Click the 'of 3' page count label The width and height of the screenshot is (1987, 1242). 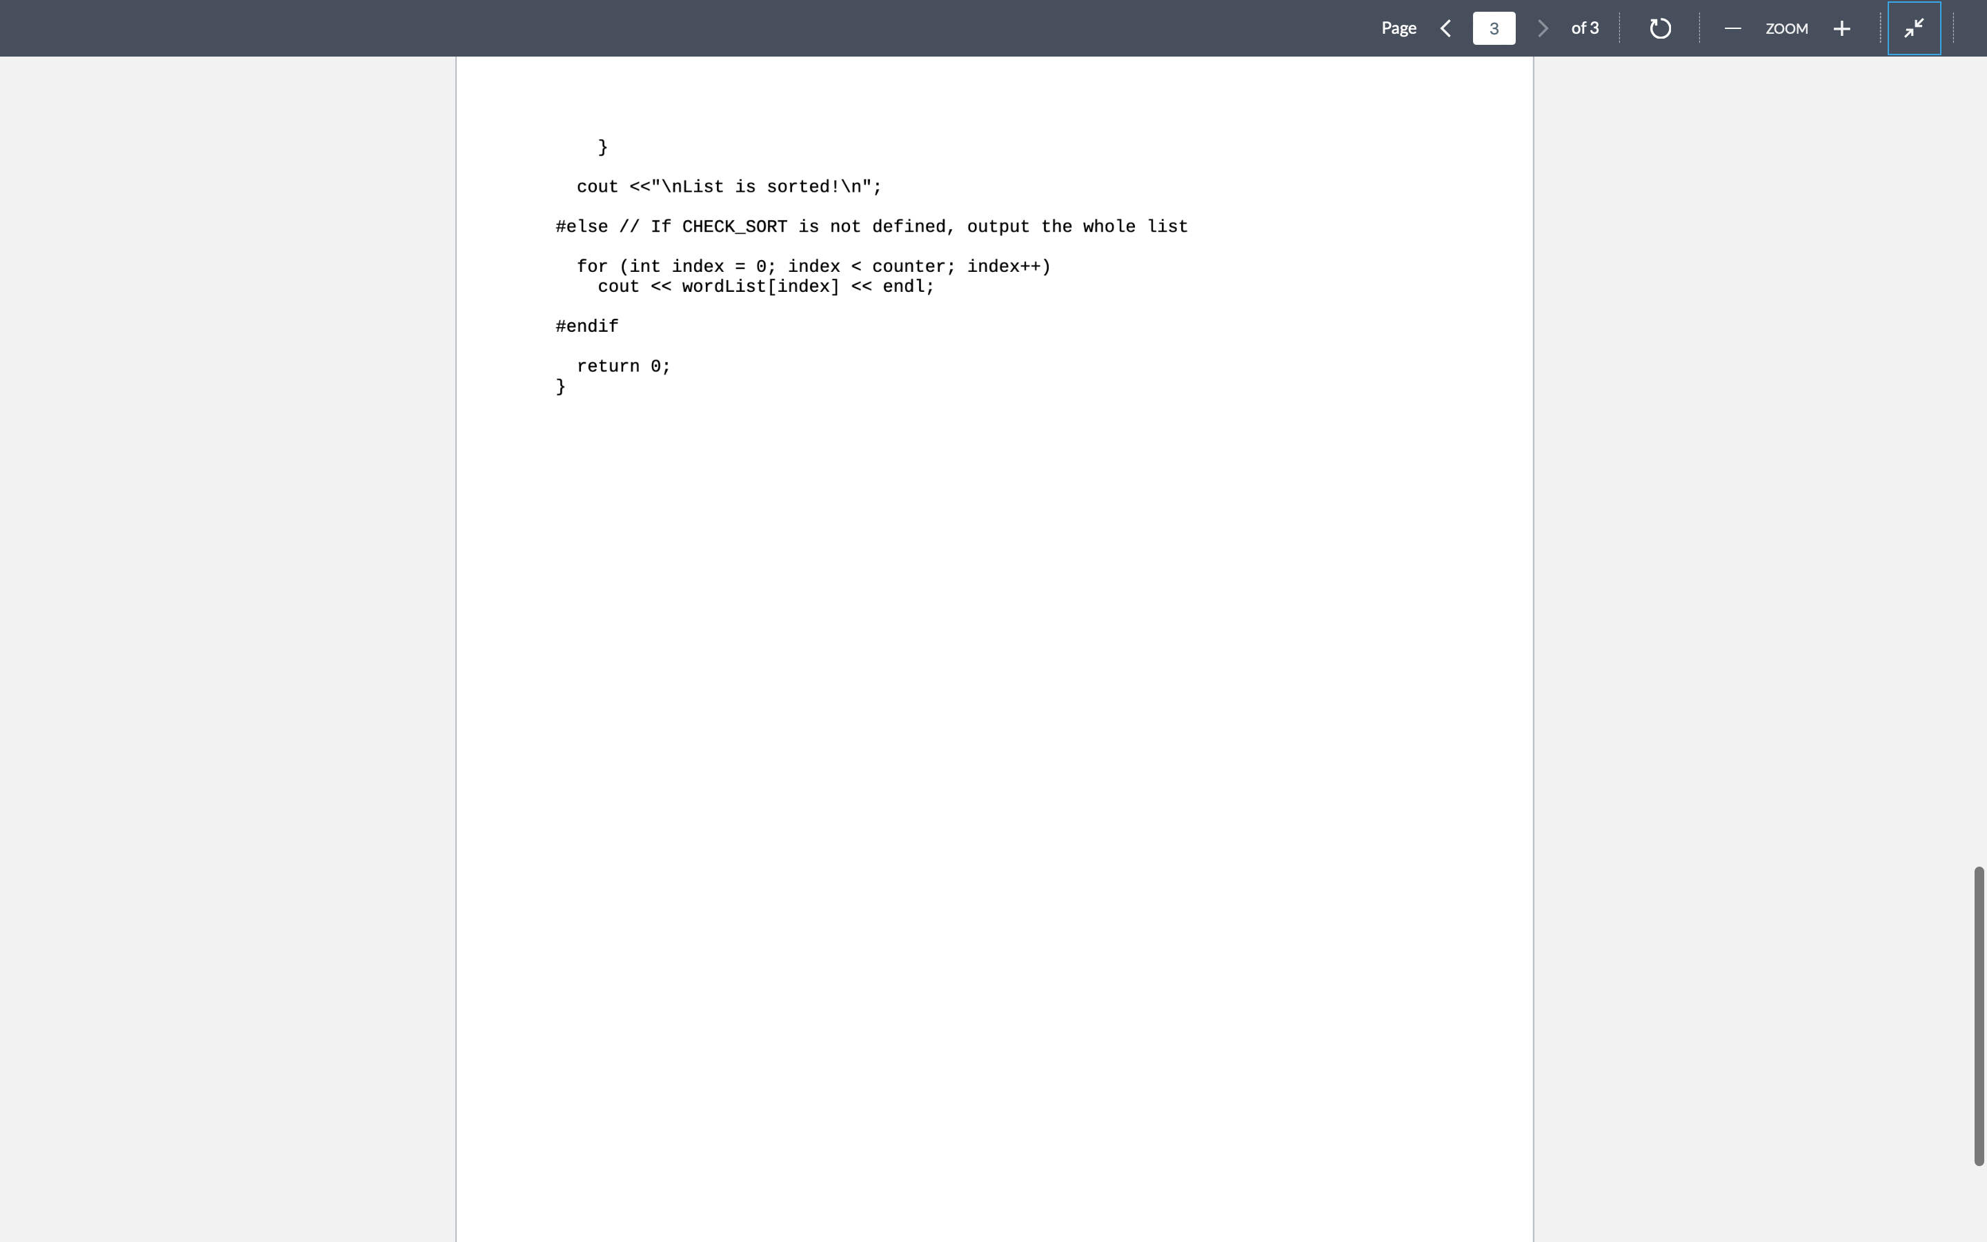click(x=1585, y=28)
